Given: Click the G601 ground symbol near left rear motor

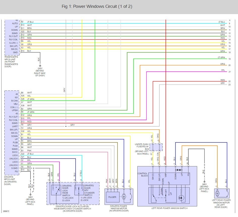Looking at the screenshot, I should coord(204,182).
